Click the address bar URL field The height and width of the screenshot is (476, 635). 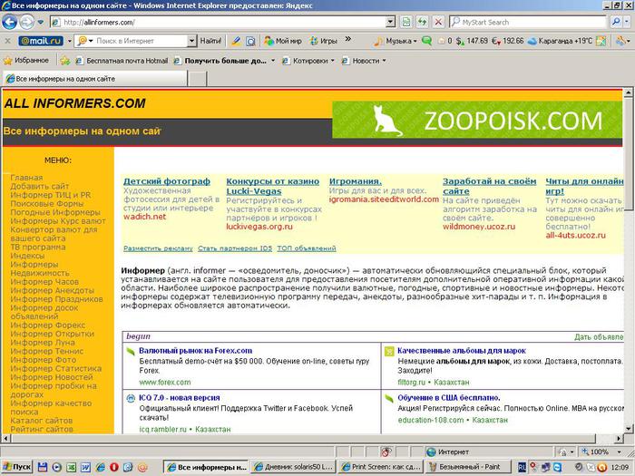pyautogui.click(x=219, y=23)
